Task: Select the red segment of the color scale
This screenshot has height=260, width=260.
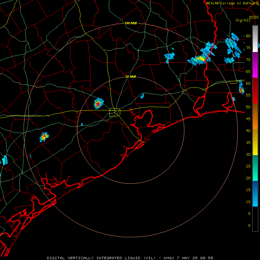Action: (255, 90)
